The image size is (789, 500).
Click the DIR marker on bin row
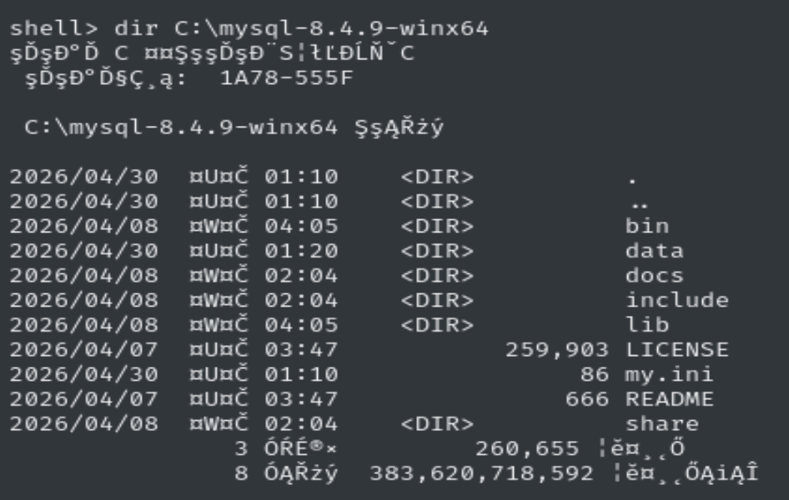(x=437, y=226)
